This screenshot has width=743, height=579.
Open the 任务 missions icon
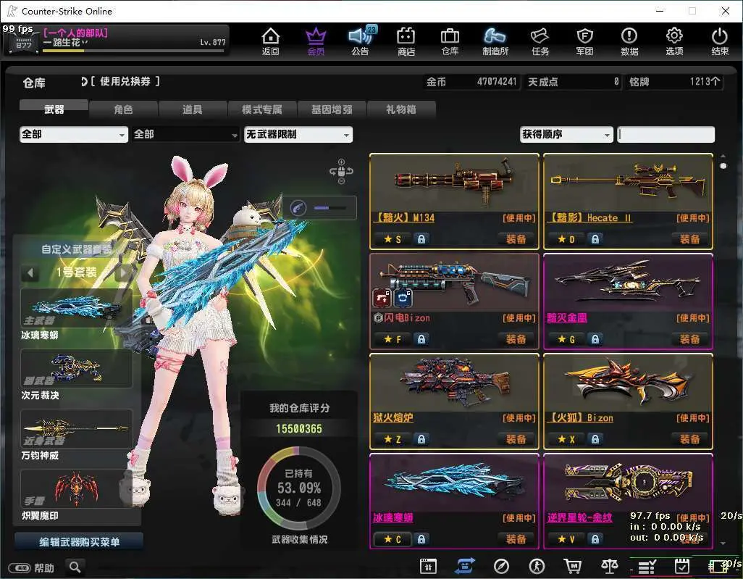point(540,42)
